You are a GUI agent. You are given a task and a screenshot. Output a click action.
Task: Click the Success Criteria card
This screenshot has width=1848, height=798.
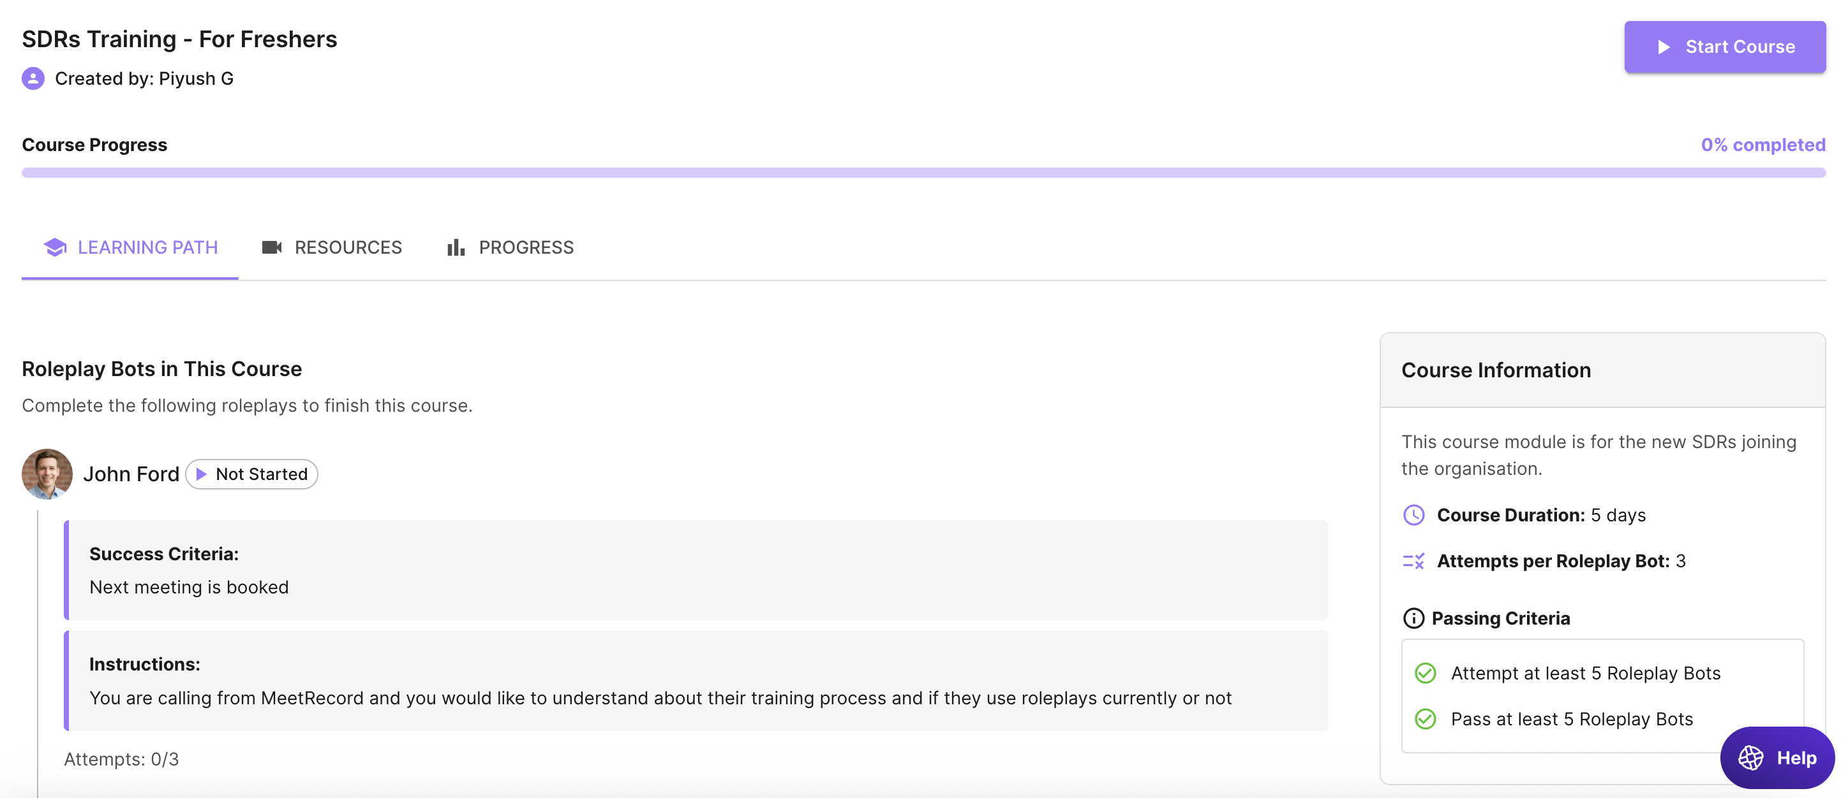[696, 570]
